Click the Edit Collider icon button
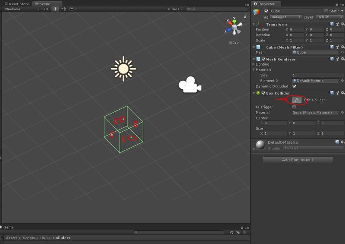345x244 pixels. coord(297,100)
